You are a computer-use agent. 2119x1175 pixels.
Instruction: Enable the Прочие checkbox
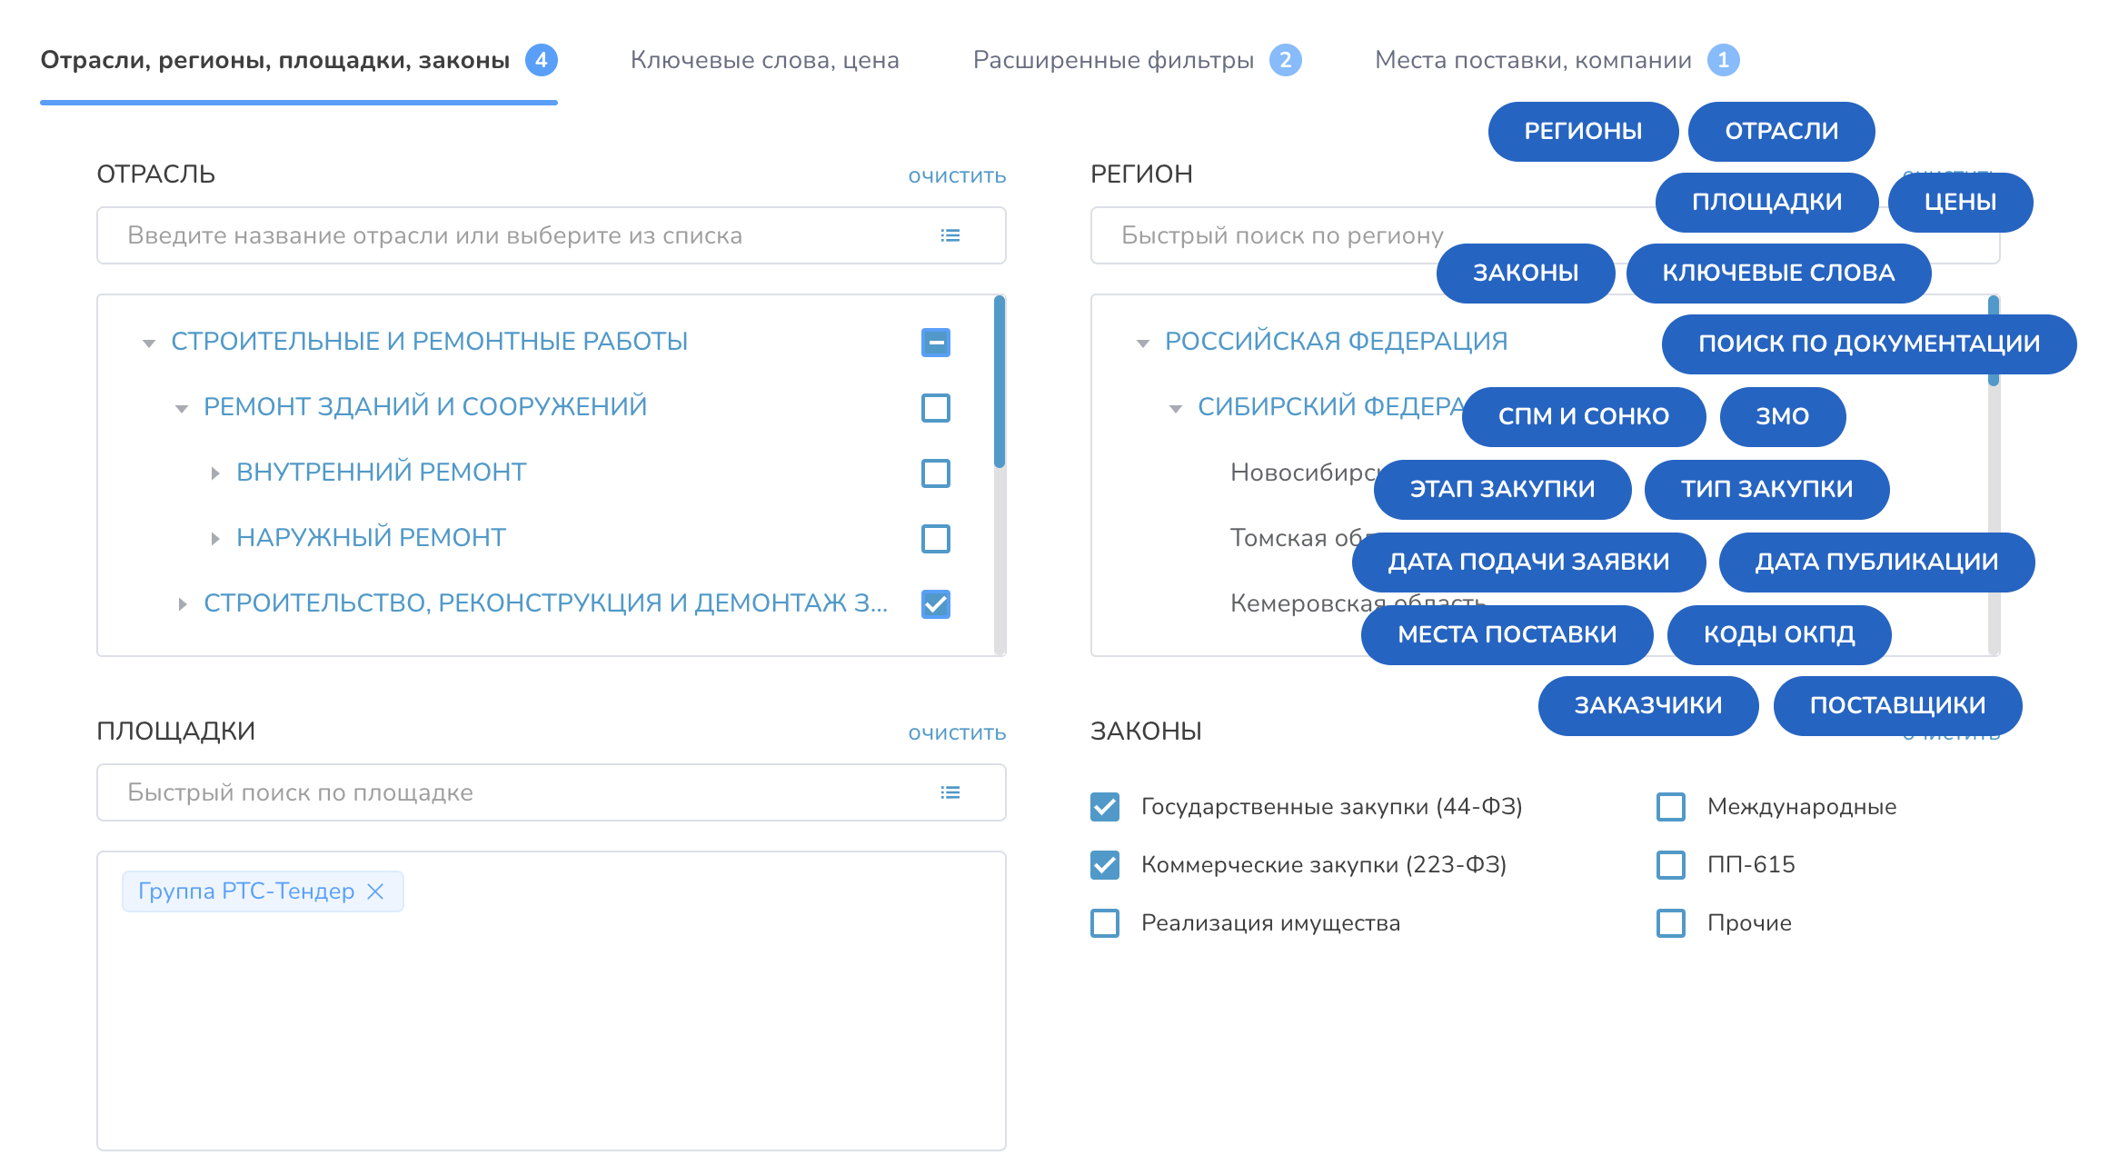(x=1671, y=923)
